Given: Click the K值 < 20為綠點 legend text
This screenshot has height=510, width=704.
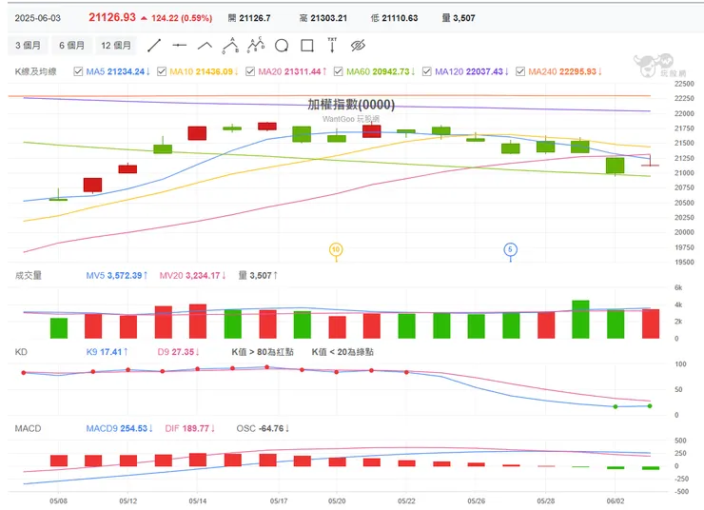Looking at the screenshot, I should [x=342, y=352].
